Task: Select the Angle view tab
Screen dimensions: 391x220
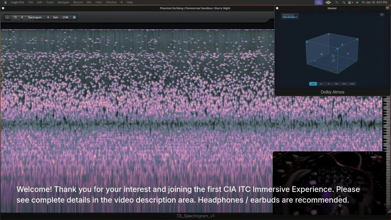Action: (313, 84)
